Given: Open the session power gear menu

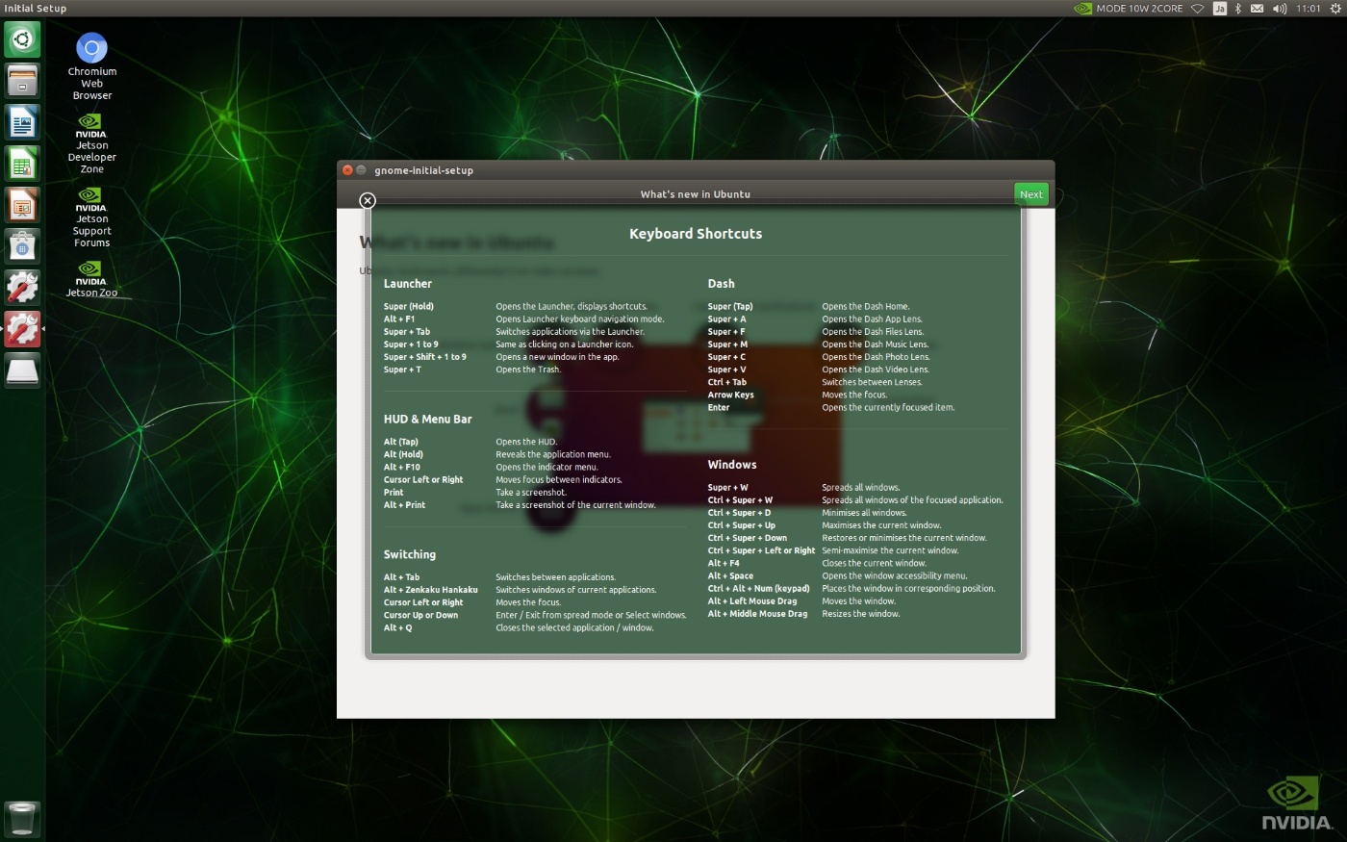Looking at the screenshot, I should tap(1334, 9).
